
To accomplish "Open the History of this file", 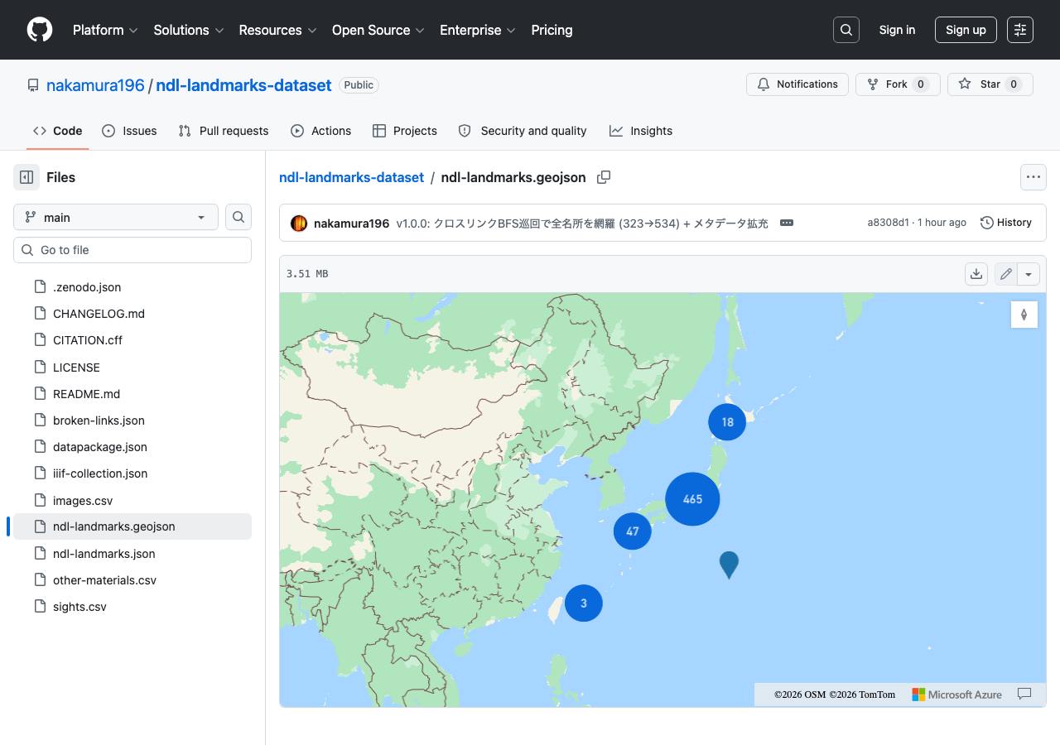I will [x=1006, y=223].
